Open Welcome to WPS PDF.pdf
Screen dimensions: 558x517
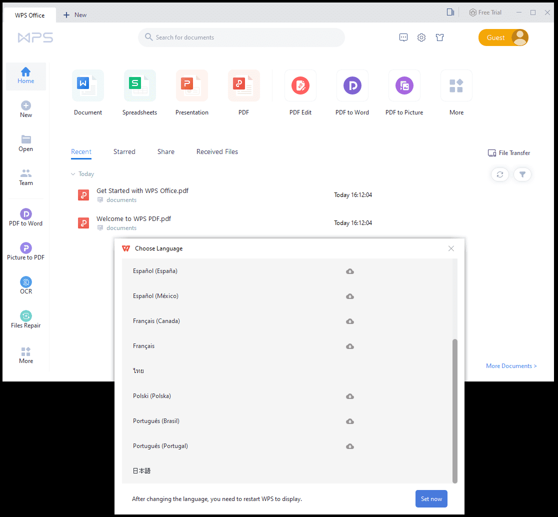133,219
